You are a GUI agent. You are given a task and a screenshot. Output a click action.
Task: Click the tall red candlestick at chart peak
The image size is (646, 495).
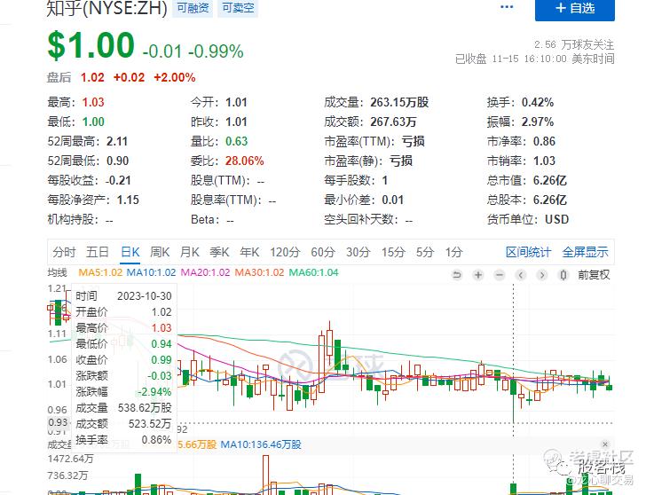tap(329, 342)
